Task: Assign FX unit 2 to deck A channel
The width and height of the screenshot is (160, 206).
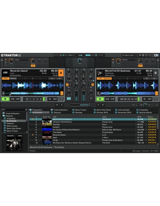Action: 70,85
